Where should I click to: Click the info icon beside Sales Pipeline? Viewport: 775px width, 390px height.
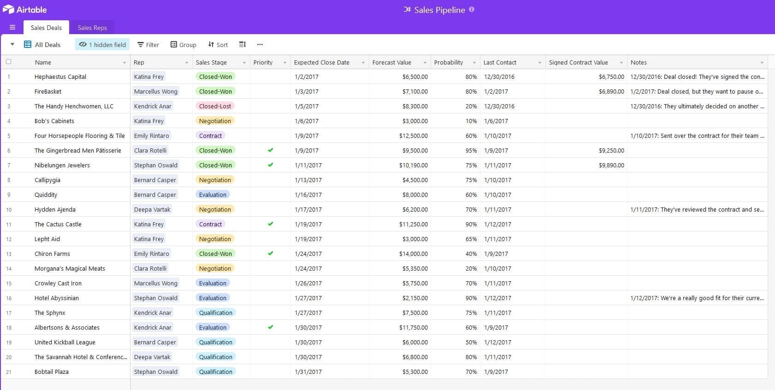click(472, 9)
